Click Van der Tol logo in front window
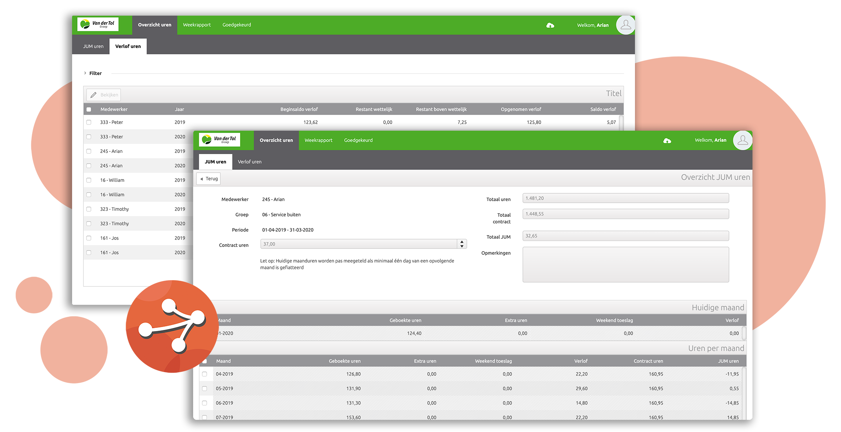 pos(219,140)
